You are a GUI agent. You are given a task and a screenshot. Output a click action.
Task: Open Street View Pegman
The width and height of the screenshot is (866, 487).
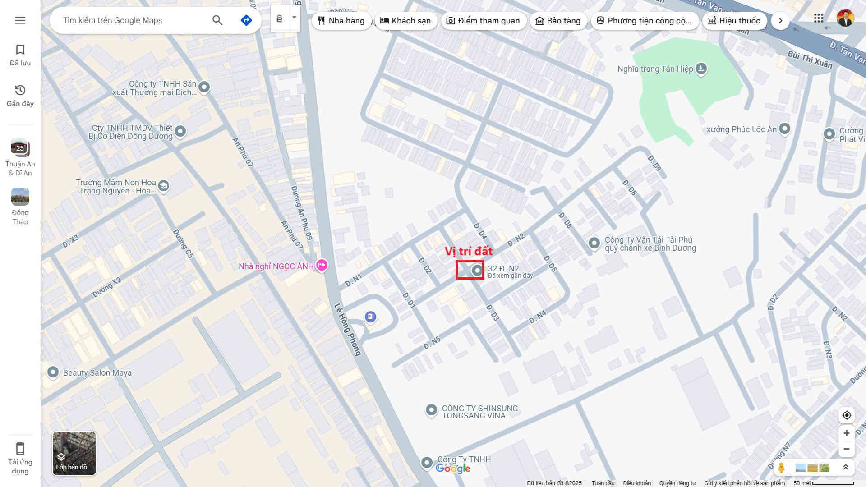[781, 468]
